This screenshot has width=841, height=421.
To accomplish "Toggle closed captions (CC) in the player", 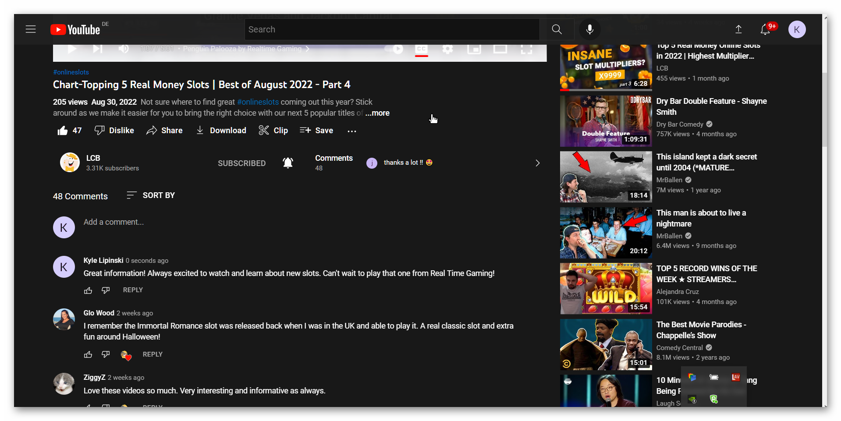I will [x=422, y=50].
